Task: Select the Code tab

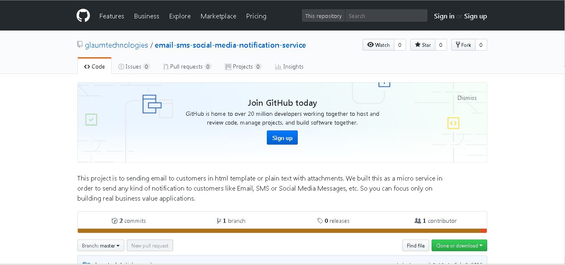Action: click(x=95, y=66)
